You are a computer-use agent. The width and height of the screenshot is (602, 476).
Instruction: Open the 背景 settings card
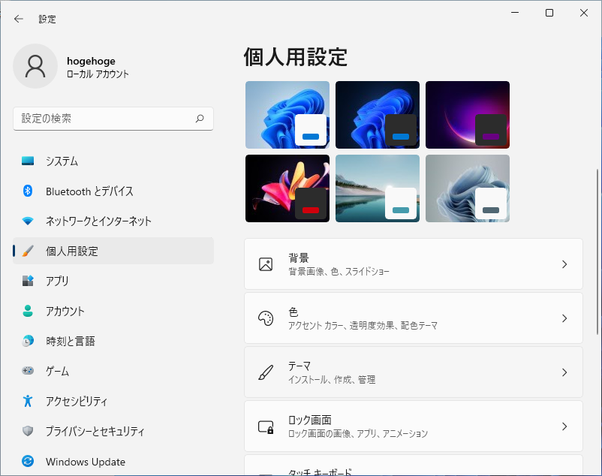(414, 264)
